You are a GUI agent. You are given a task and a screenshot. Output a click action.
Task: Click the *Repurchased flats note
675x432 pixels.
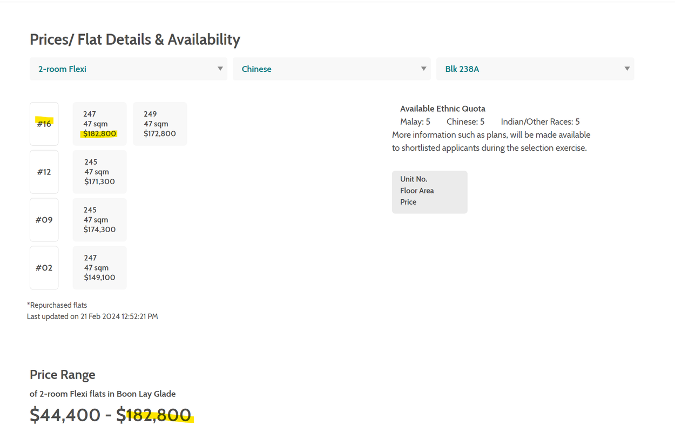tap(57, 305)
